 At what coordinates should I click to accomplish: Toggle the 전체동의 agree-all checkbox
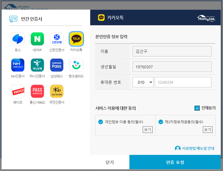tap(197, 108)
